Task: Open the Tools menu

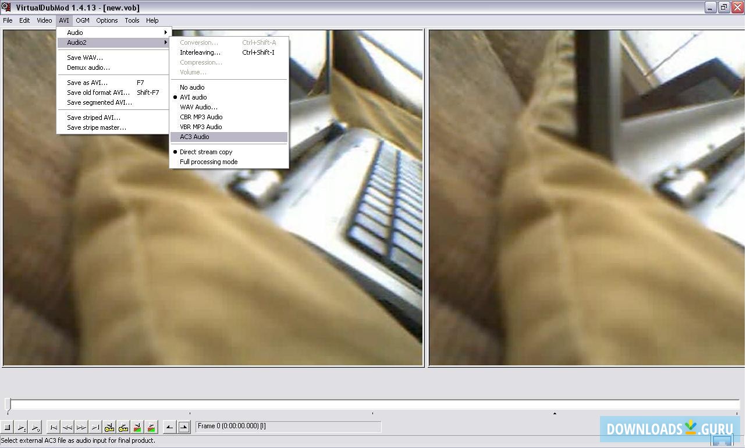Action: tap(132, 20)
